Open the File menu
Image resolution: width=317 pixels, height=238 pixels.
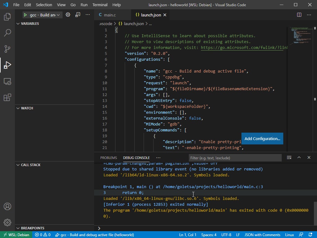coord(16,5)
